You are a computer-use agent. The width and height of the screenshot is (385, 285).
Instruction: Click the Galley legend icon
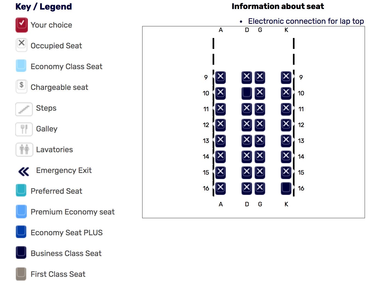[24, 129]
